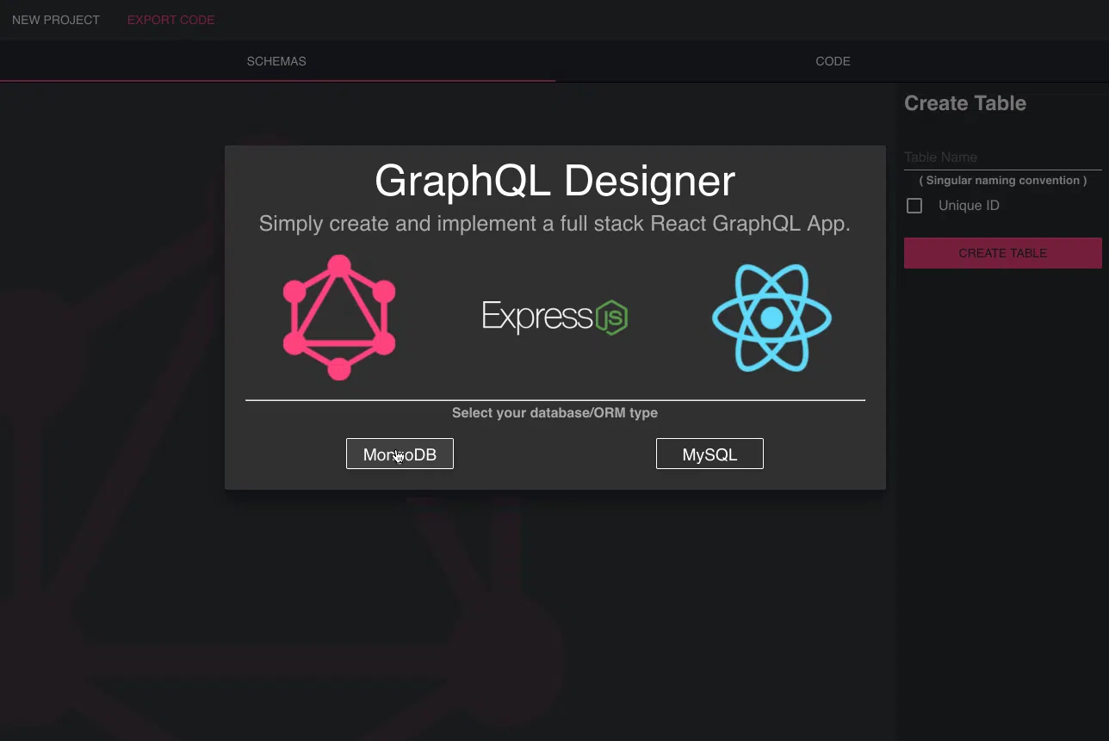This screenshot has height=741, width=1109.
Task: Choose MySQL as database type
Action: tap(709, 454)
